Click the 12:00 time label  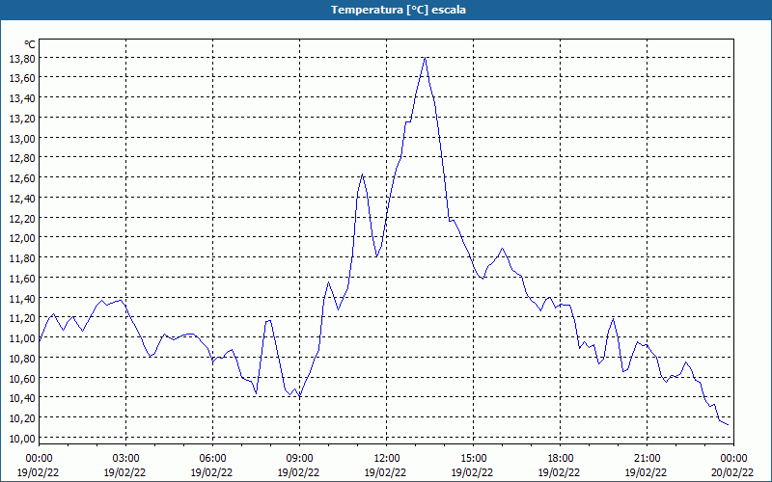pyautogui.click(x=387, y=459)
